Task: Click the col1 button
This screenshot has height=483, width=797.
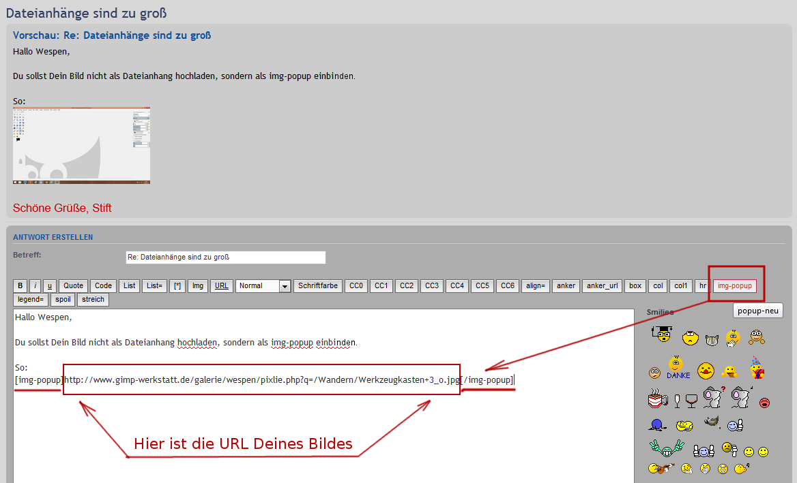Action: [680, 285]
